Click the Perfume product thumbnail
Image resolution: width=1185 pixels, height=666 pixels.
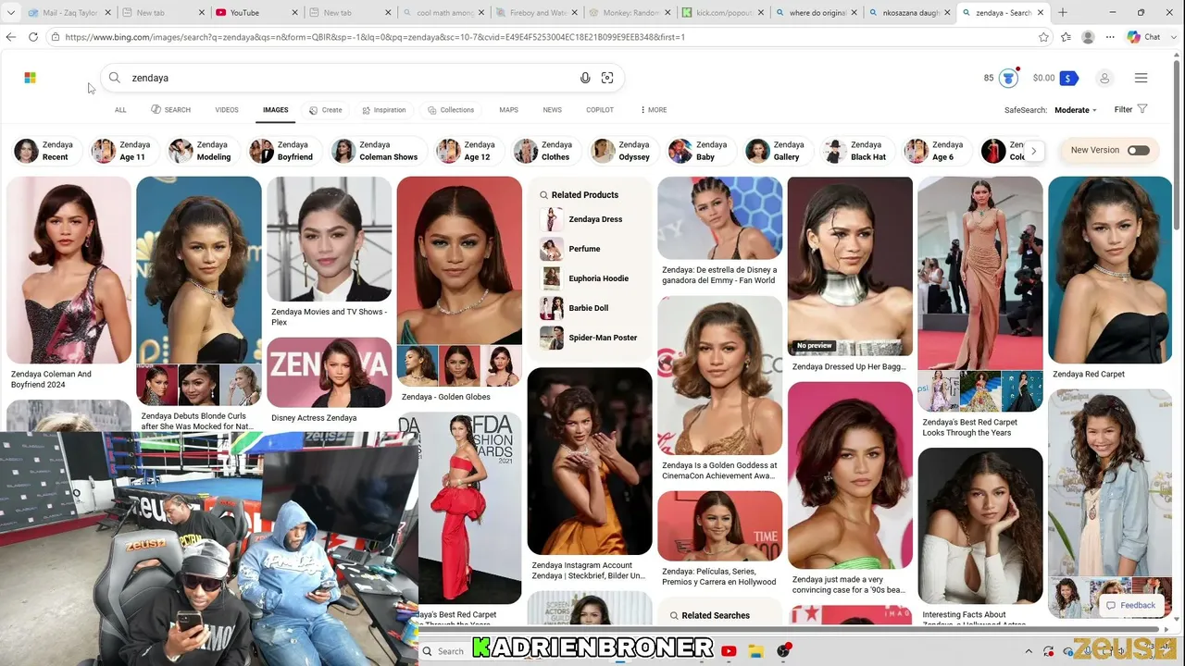[x=552, y=249]
